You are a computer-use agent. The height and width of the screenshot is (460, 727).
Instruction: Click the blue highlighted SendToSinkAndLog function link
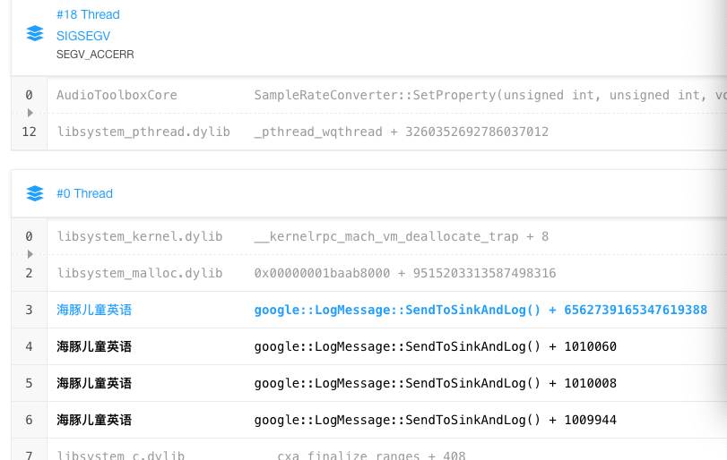[480, 310]
